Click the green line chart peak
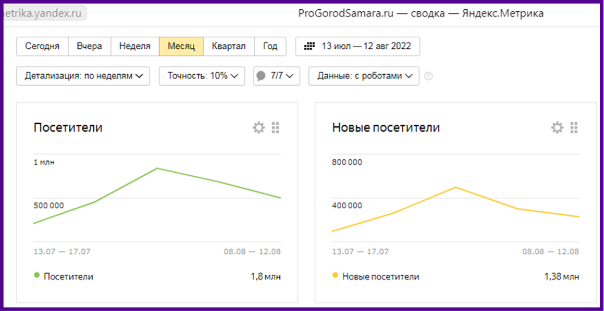 click(157, 169)
